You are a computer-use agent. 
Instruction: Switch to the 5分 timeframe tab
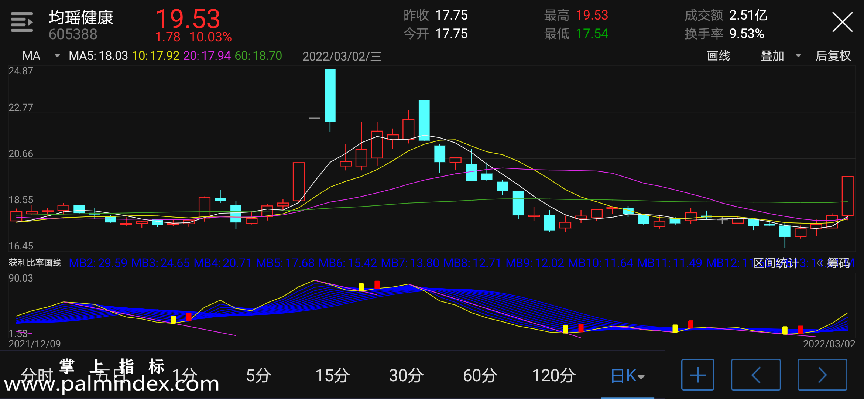pos(258,375)
